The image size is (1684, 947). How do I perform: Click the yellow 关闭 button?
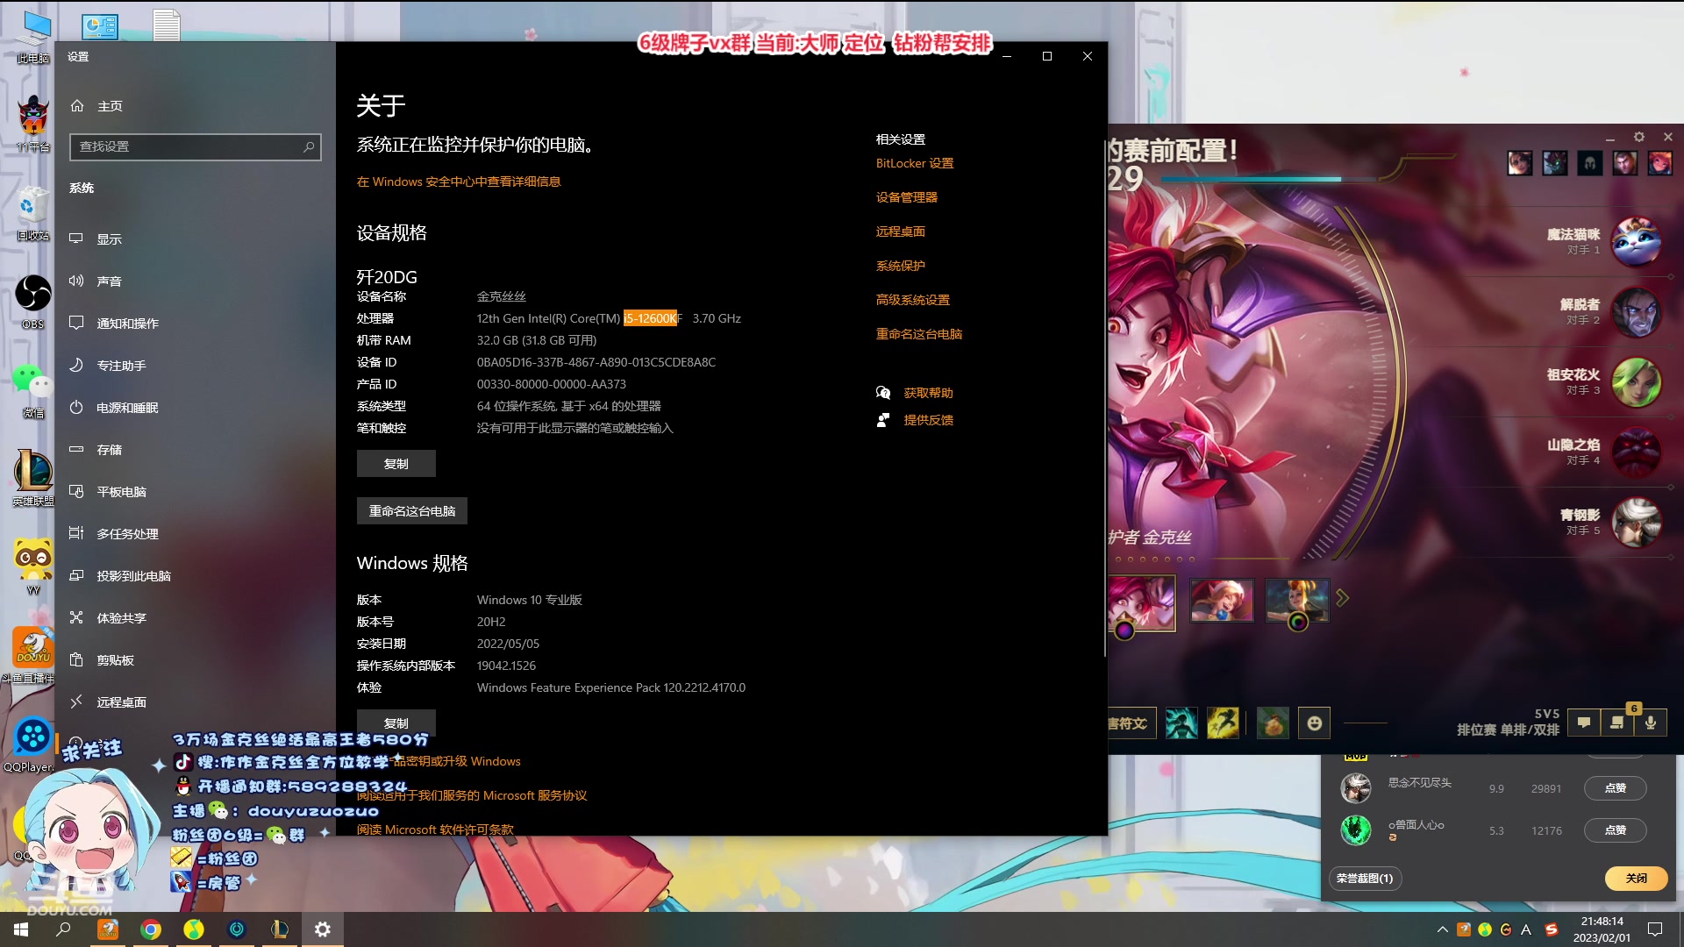coord(1636,879)
